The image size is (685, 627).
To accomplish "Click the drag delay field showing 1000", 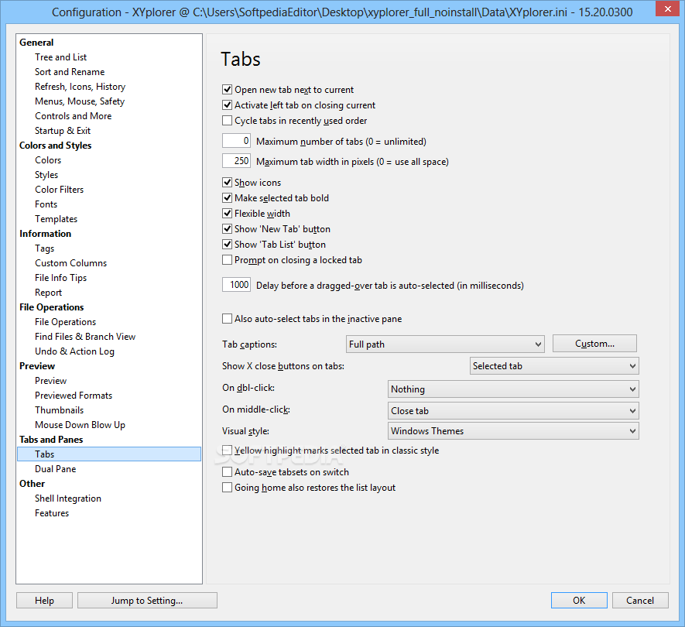I will pyautogui.click(x=236, y=284).
